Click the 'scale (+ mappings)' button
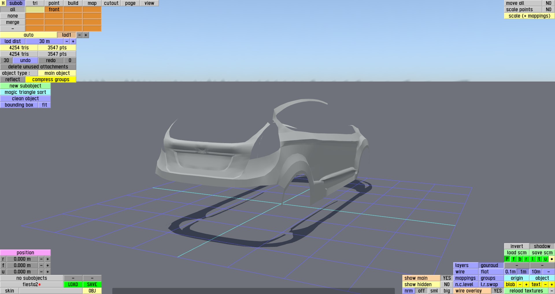555x294 pixels. pyautogui.click(x=530, y=16)
